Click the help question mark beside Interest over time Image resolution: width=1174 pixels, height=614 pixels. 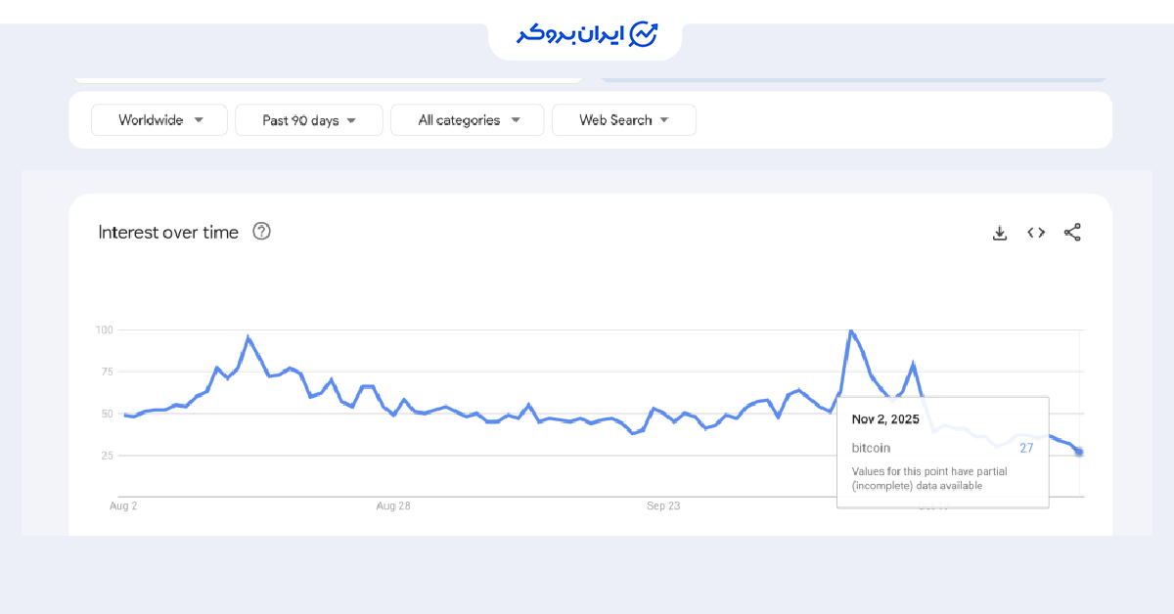pyautogui.click(x=261, y=232)
